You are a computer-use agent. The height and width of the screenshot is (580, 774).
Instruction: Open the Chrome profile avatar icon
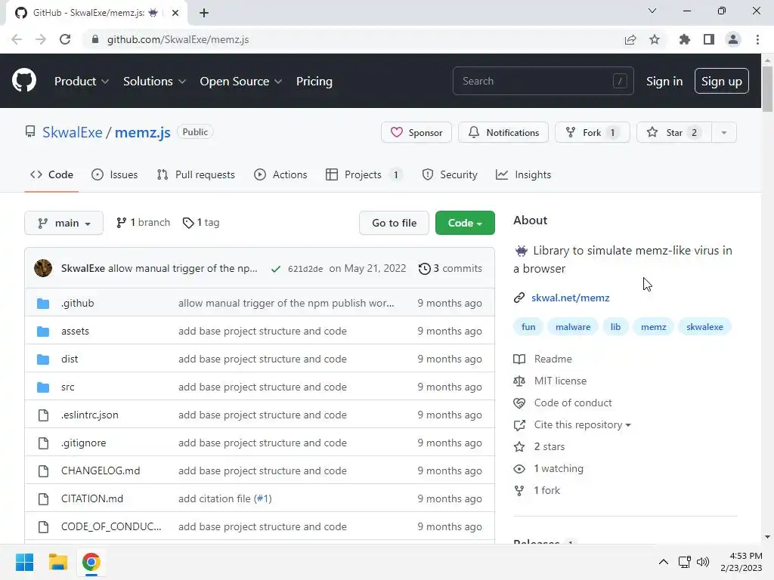click(x=733, y=39)
